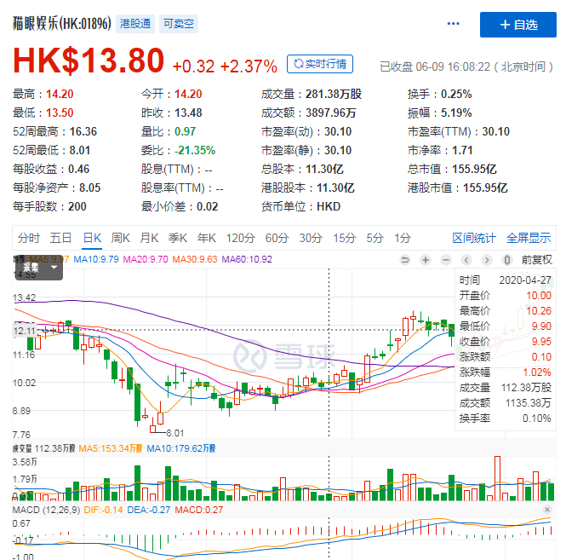The image size is (566, 560).
Task: Open 区间统计 range statistics
Action: pyautogui.click(x=473, y=238)
